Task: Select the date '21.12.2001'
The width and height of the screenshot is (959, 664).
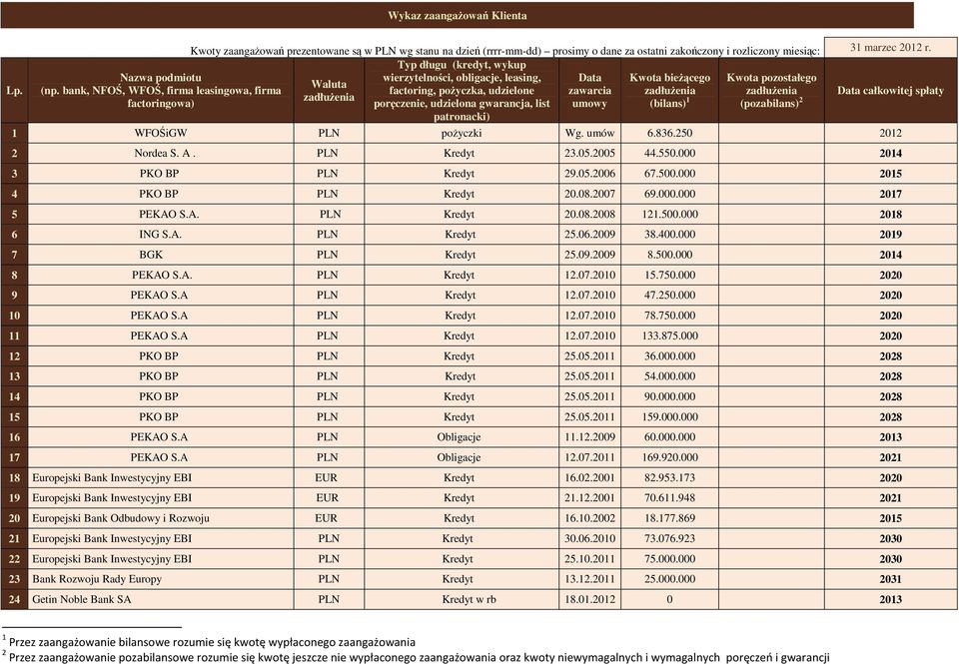Action: point(589,497)
